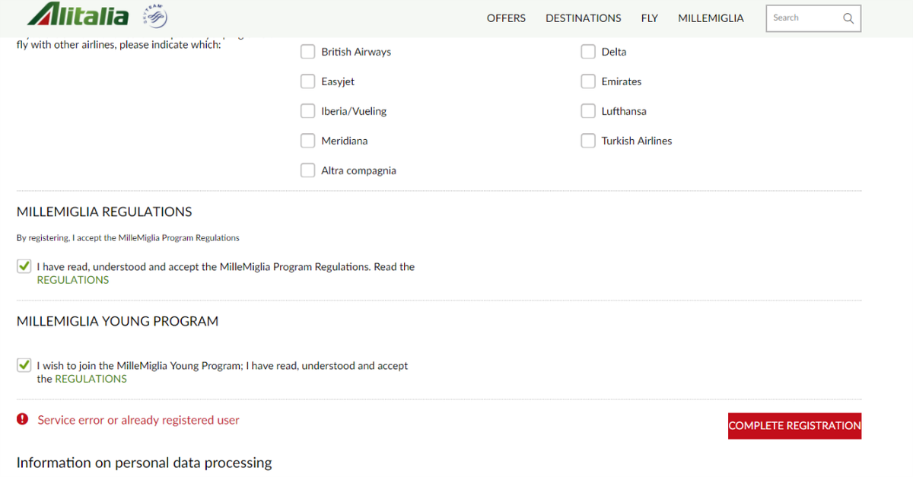Viewport: 913px width, 477px height.
Task: Open the OFFERS menu
Action: (x=506, y=18)
